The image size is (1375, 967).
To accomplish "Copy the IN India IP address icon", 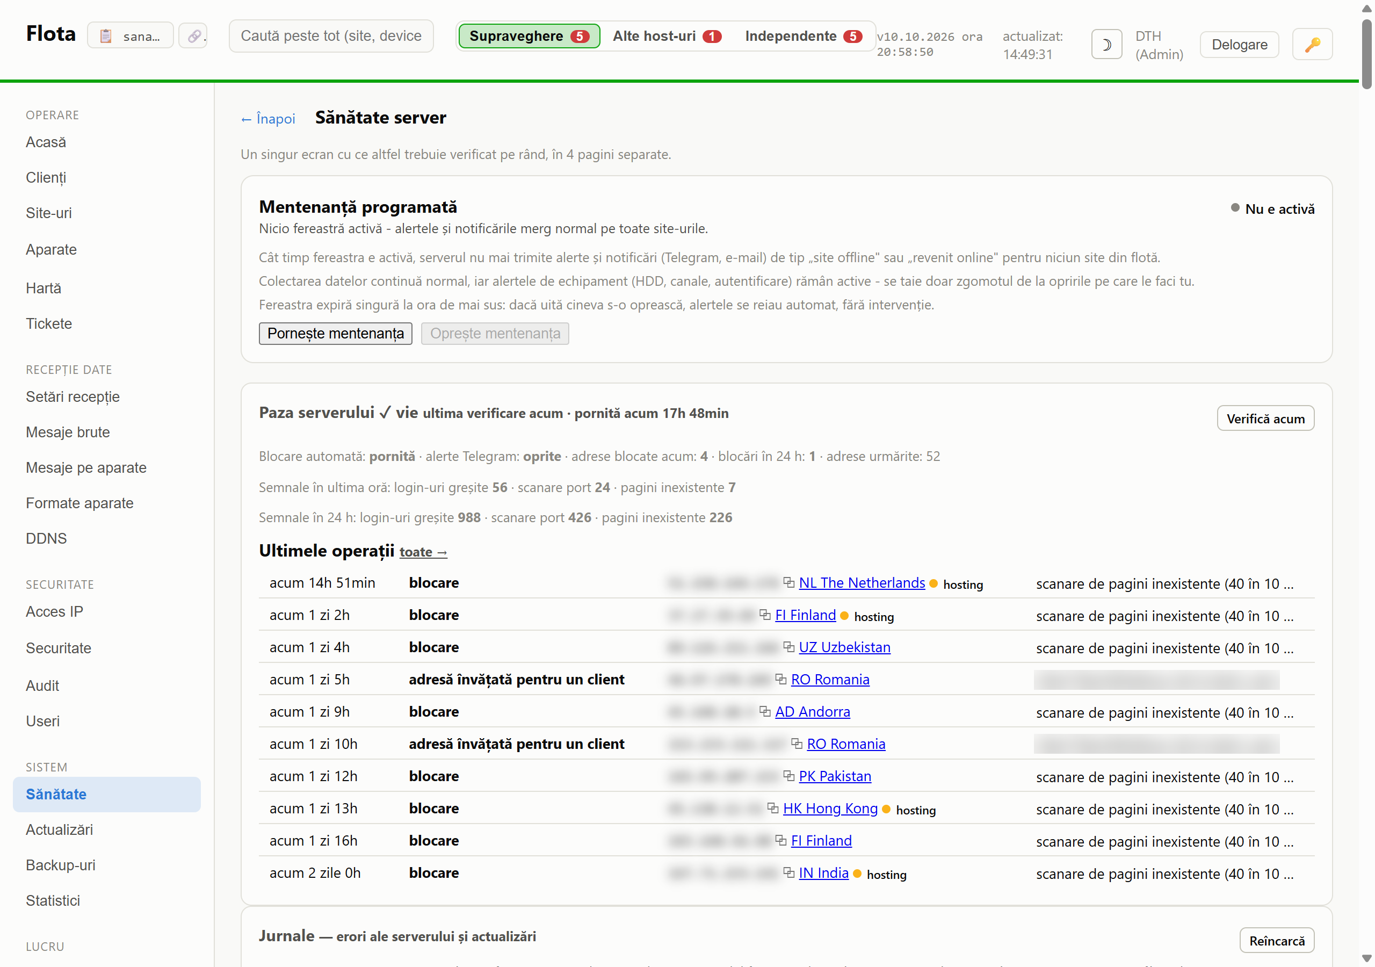I will 788,872.
